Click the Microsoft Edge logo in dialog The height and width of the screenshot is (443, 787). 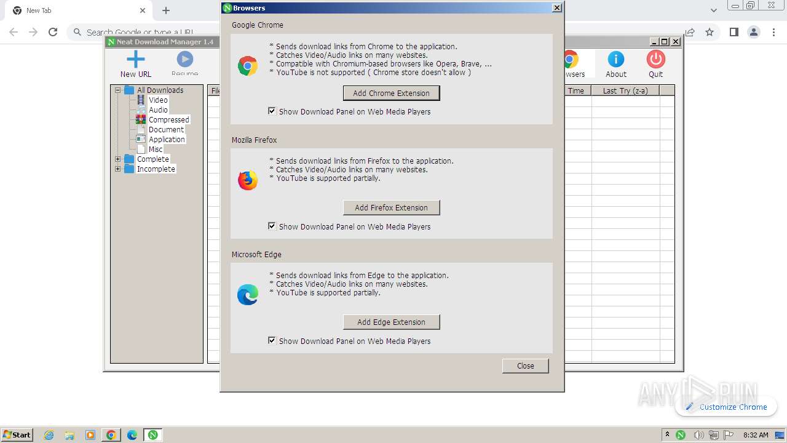click(x=248, y=295)
